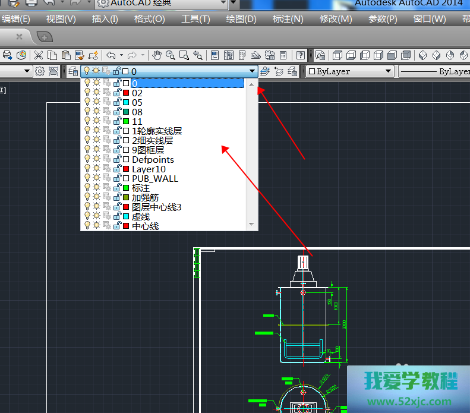Click the Cut scissors icon
This screenshot has width=470, height=413.
(x=39, y=55)
